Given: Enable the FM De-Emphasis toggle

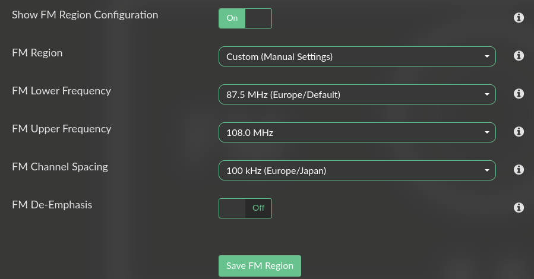Looking at the screenshot, I should point(245,208).
